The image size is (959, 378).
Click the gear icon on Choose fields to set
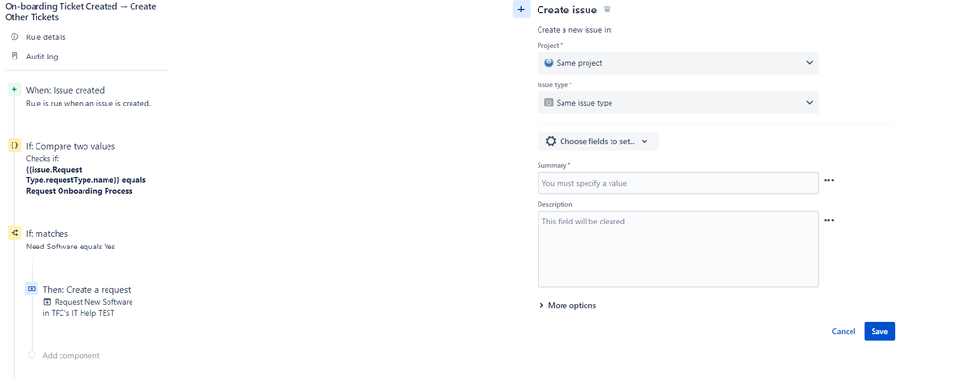(x=550, y=141)
